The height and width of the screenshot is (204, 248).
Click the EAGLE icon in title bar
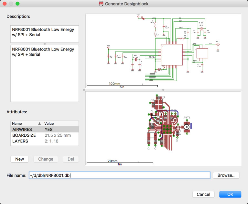coord(101,4)
